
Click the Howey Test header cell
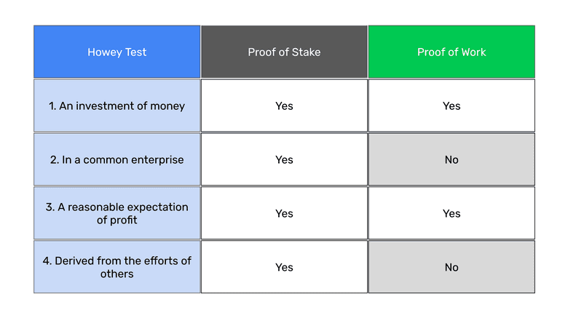(x=117, y=52)
